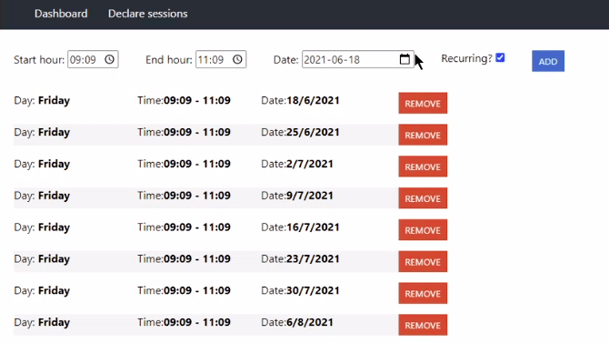Viewport: 609px width, 343px height.
Task: Select the first Friday row date text 18/6/2021
Action: coord(313,100)
